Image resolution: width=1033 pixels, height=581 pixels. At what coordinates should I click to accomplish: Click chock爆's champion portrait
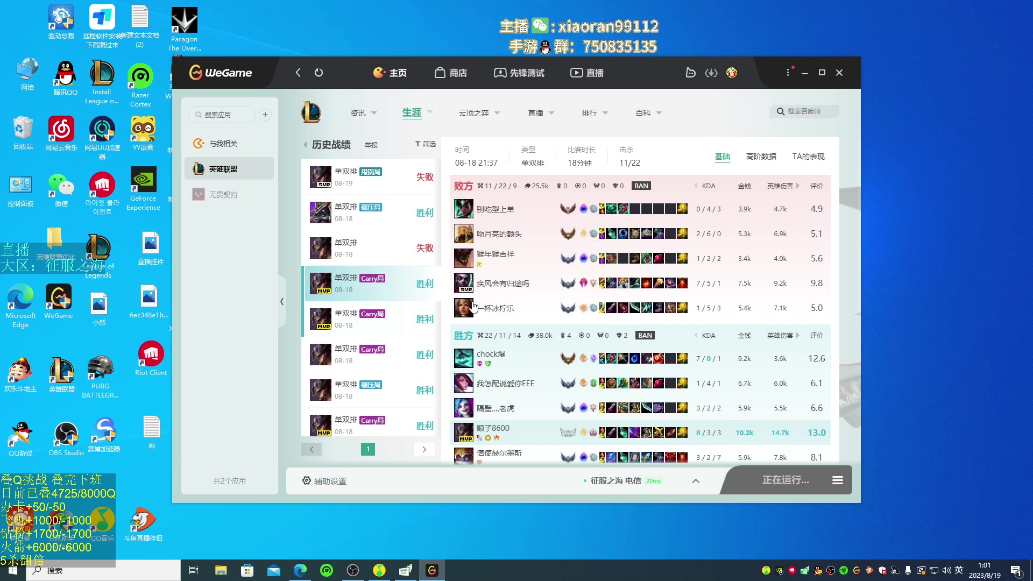[x=463, y=358]
